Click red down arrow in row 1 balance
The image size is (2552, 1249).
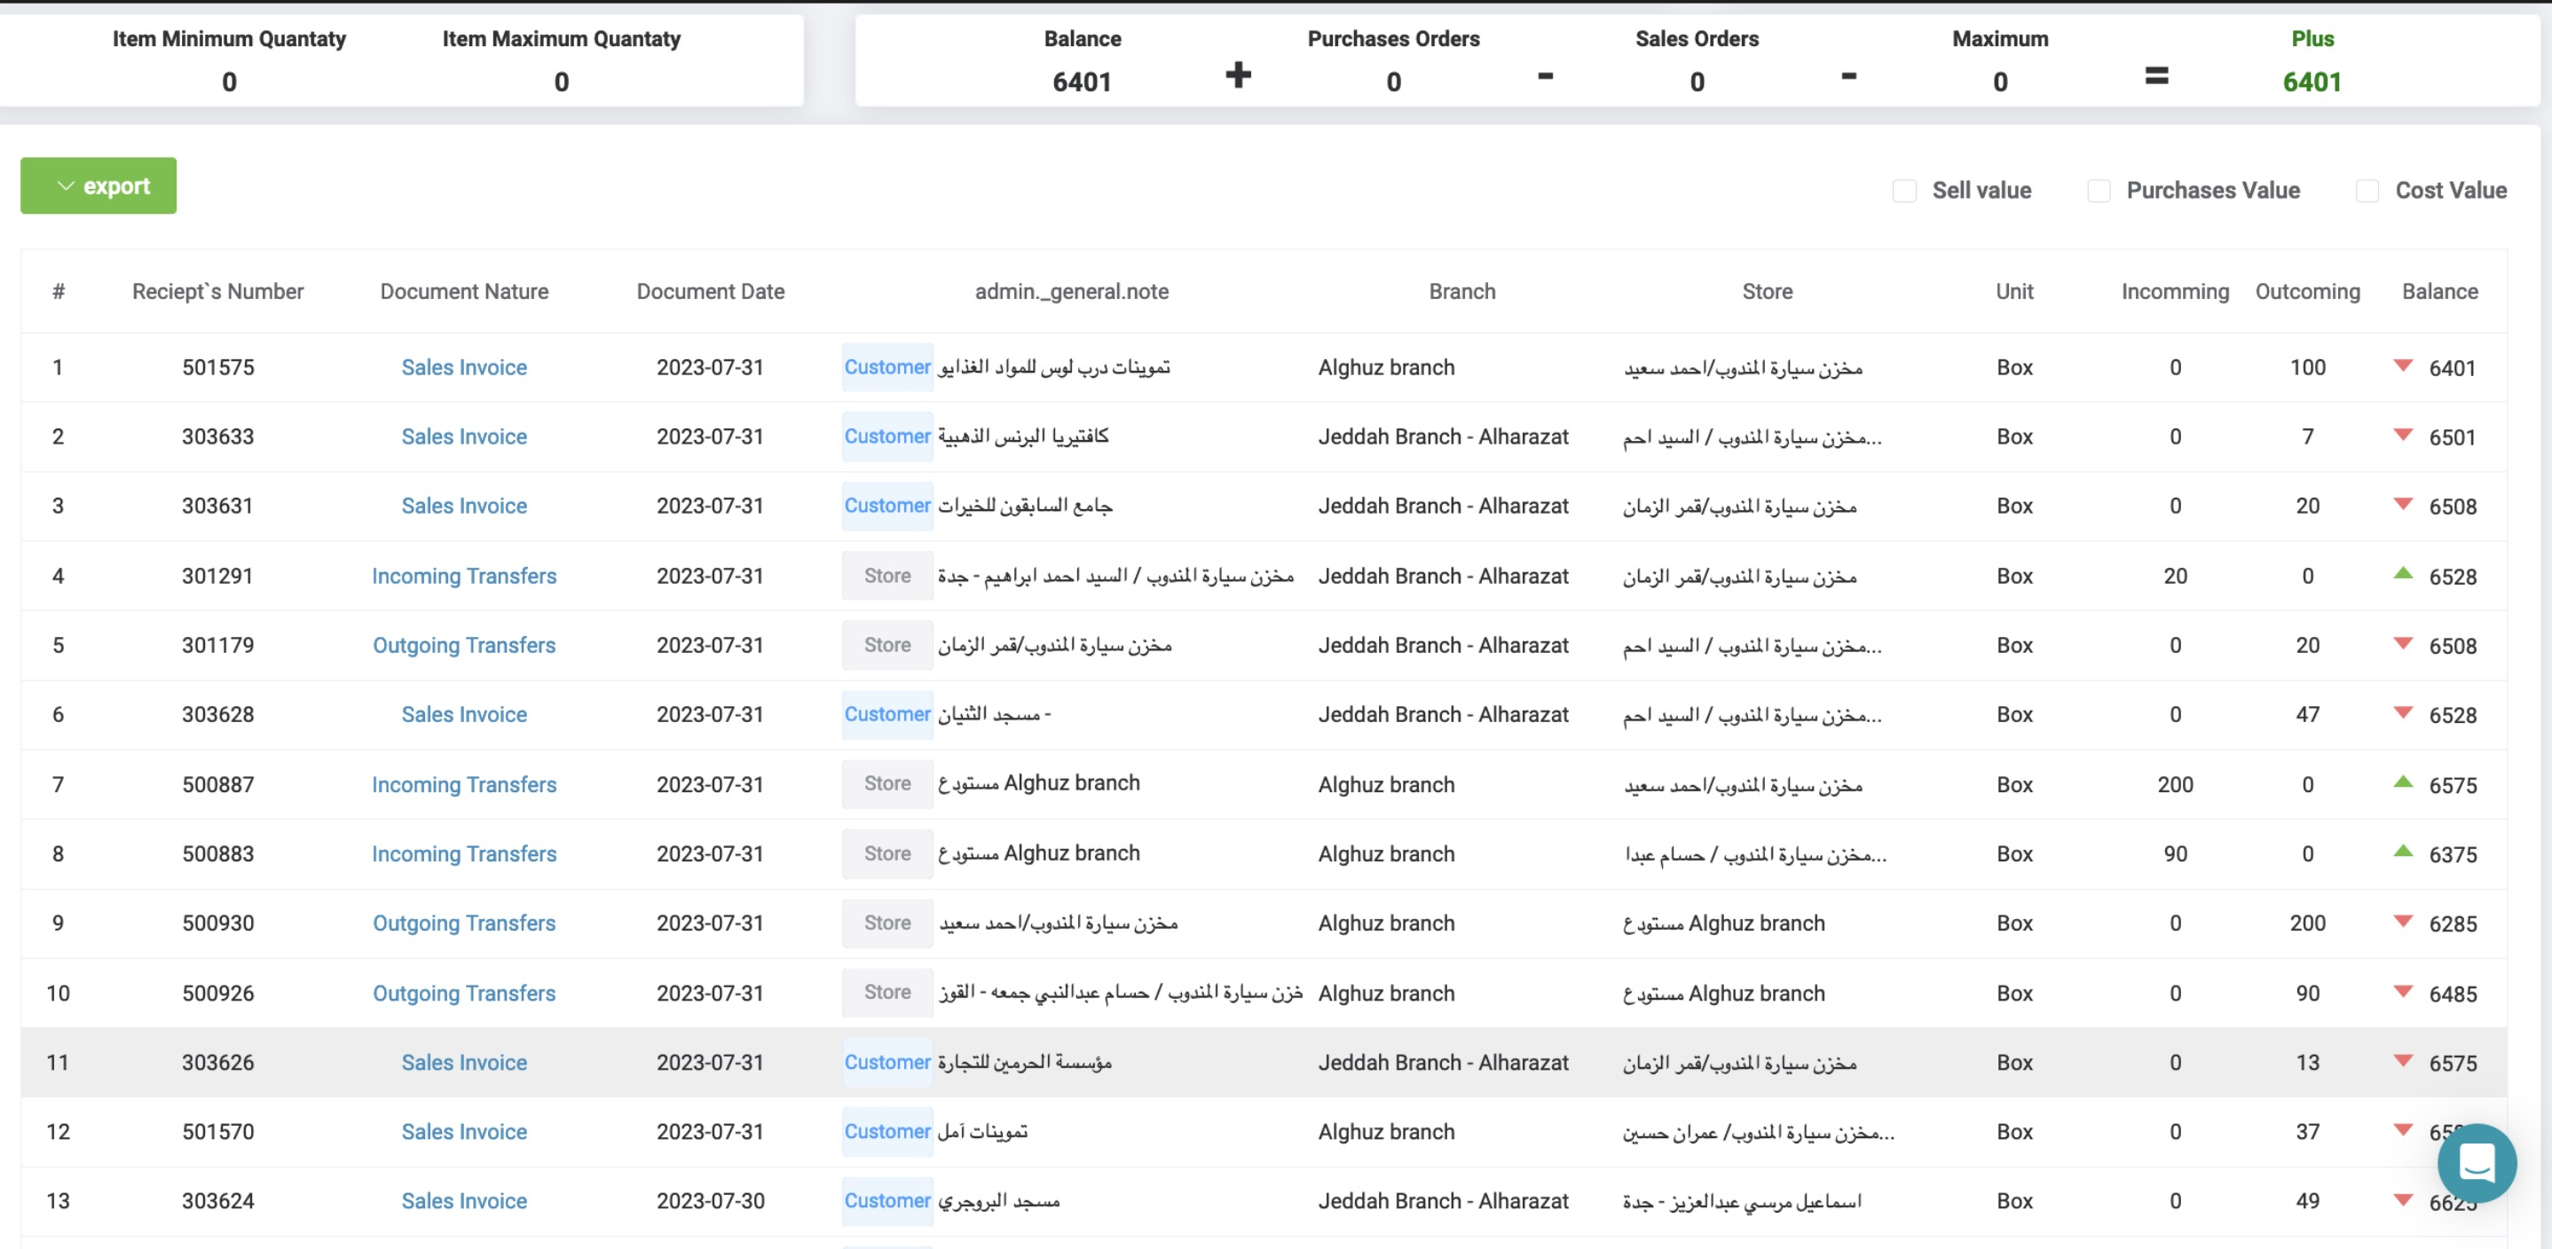click(x=2402, y=365)
